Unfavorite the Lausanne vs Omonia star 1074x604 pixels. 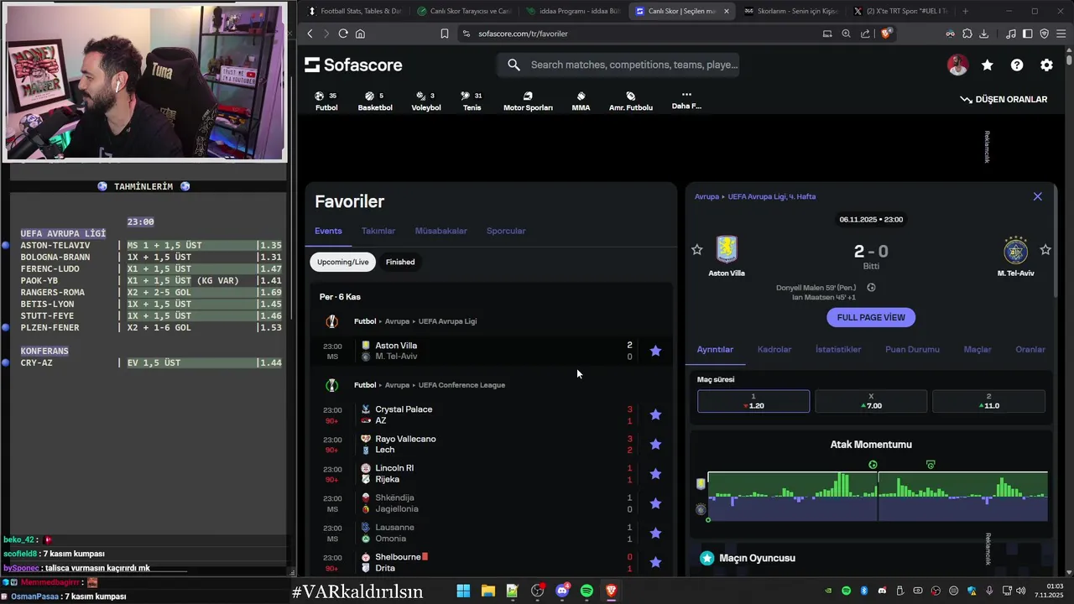pyautogui.click(x=655, y=533)
